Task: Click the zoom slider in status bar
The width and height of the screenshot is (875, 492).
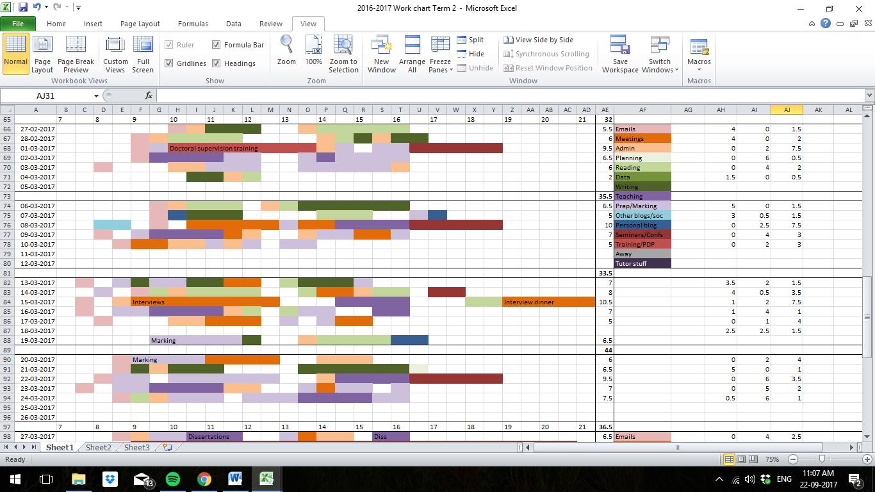Action: tap(822, 459)
